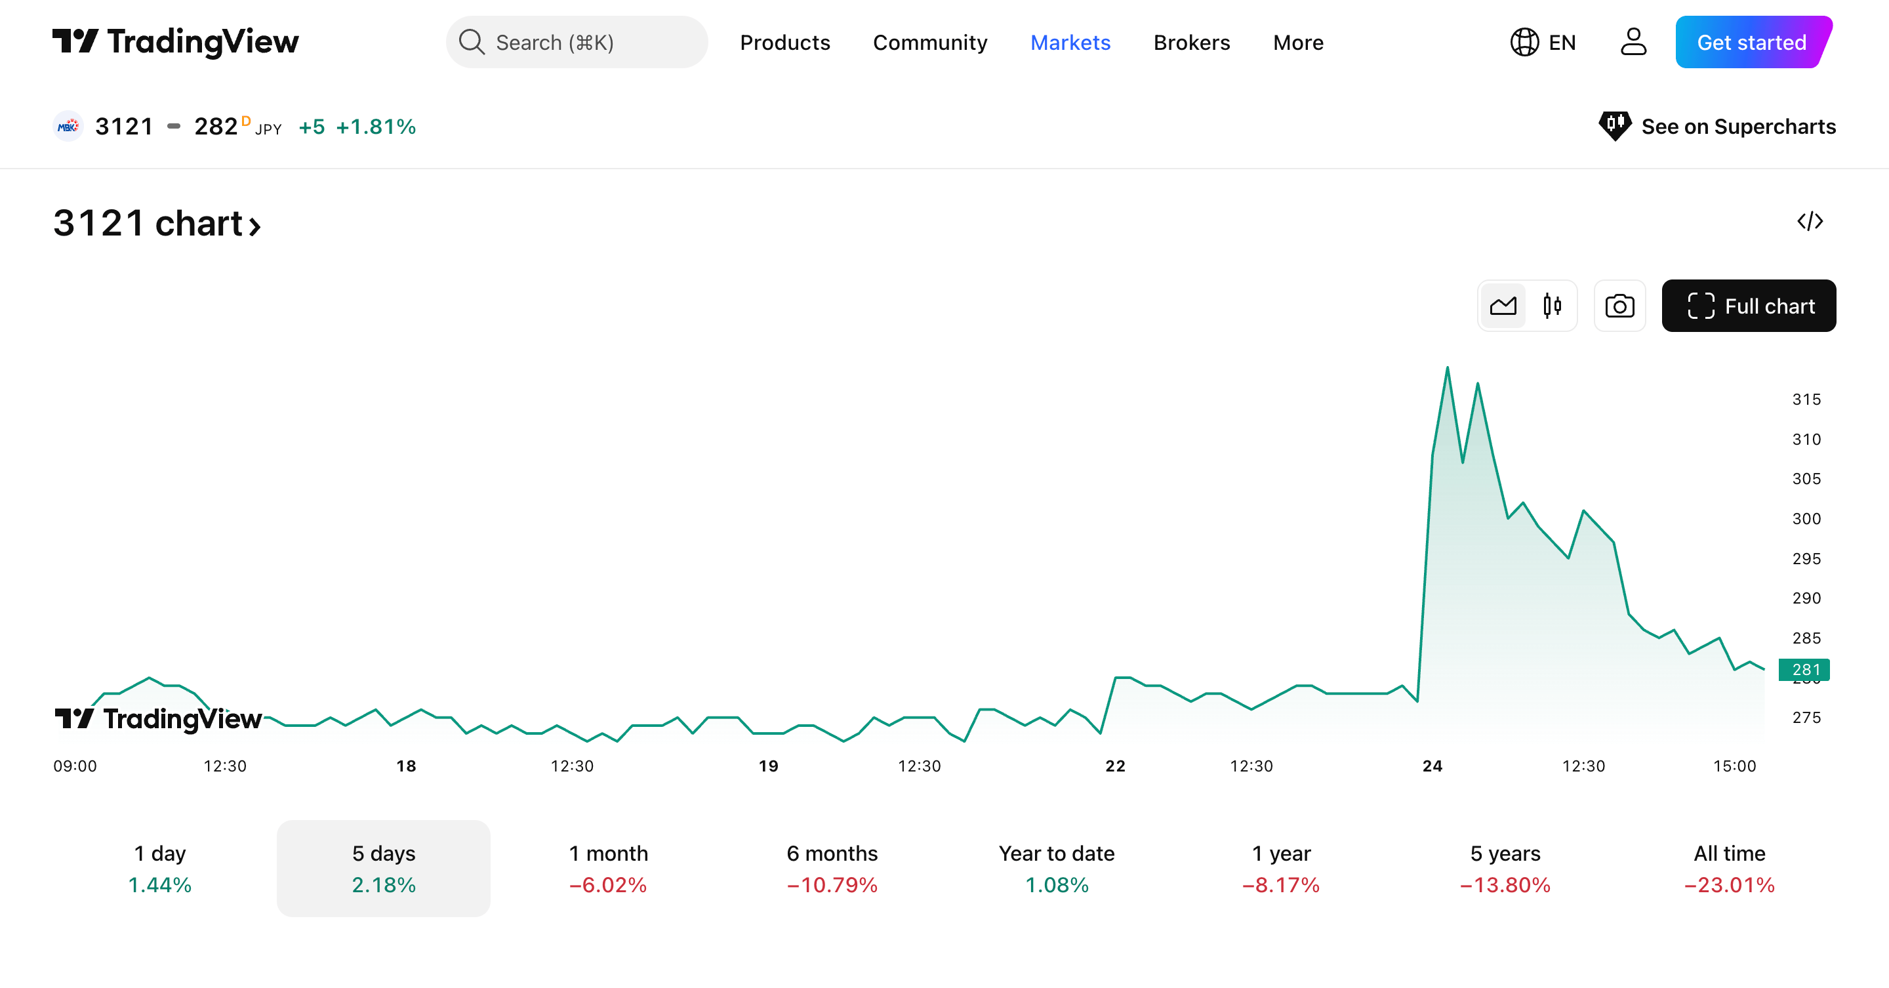Take chart snapshot with camera icon
1889x988 pixels.
[1619, 306]
